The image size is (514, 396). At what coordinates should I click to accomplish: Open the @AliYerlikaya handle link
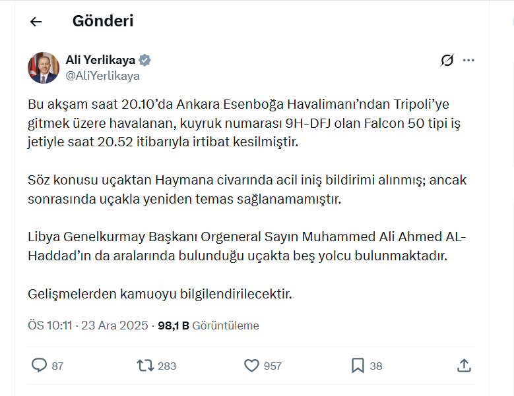[x=102, y=76]
